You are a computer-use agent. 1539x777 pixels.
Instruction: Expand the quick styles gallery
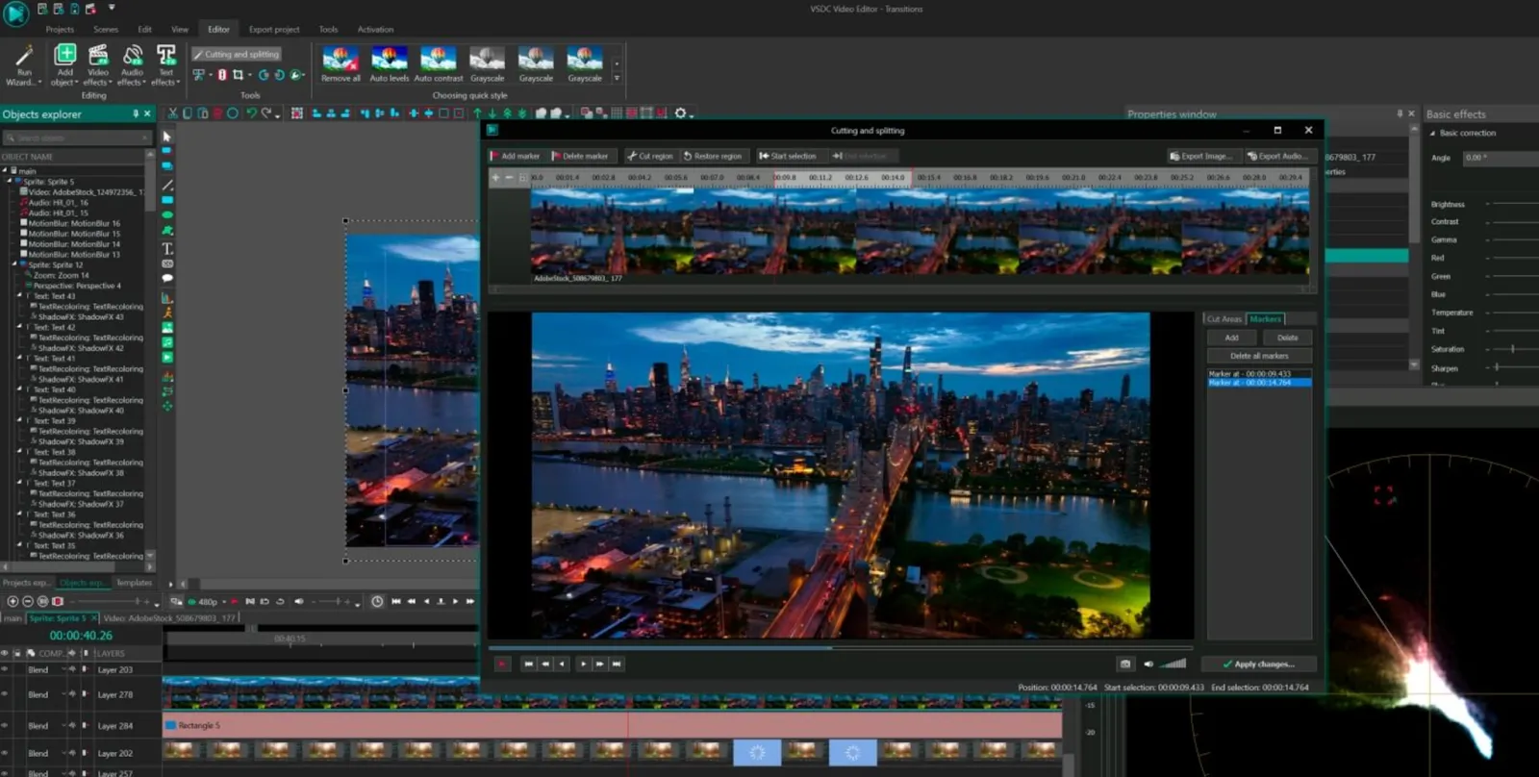tap(617, 78)
